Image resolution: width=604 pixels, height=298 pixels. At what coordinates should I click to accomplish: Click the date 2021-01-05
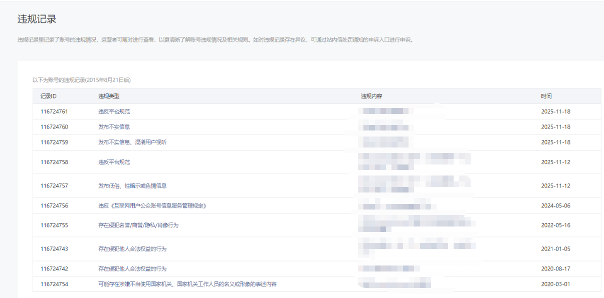[x=555, y=249]
